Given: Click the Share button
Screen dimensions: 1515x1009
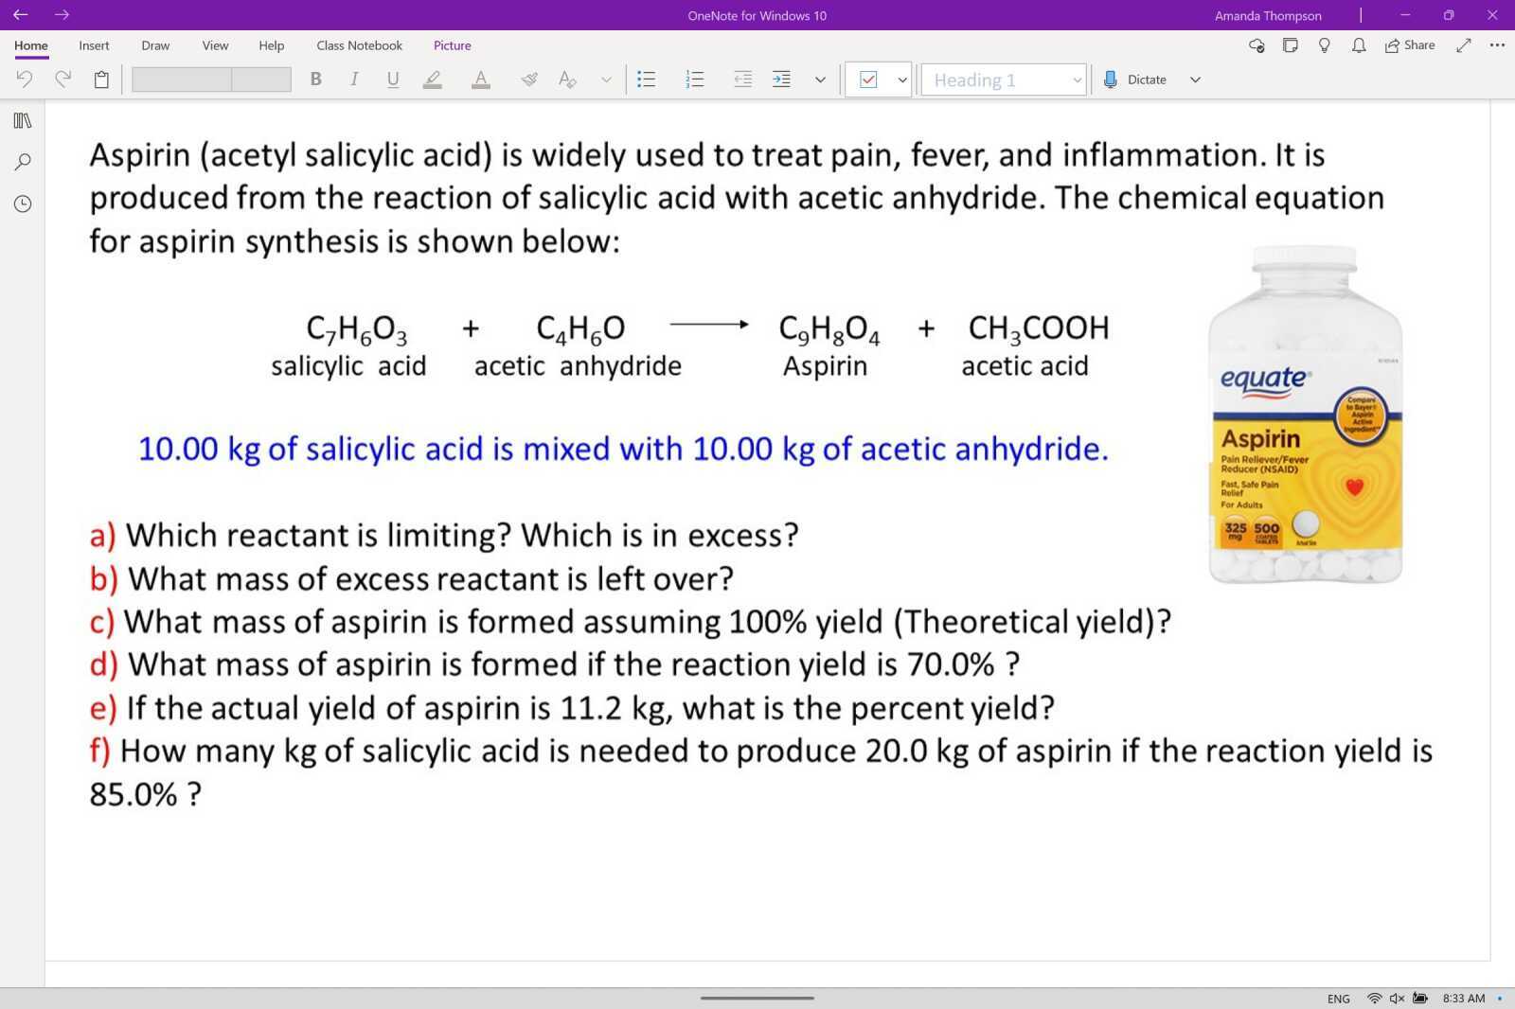Looking at the screenshot, I should pos(1410,44).
